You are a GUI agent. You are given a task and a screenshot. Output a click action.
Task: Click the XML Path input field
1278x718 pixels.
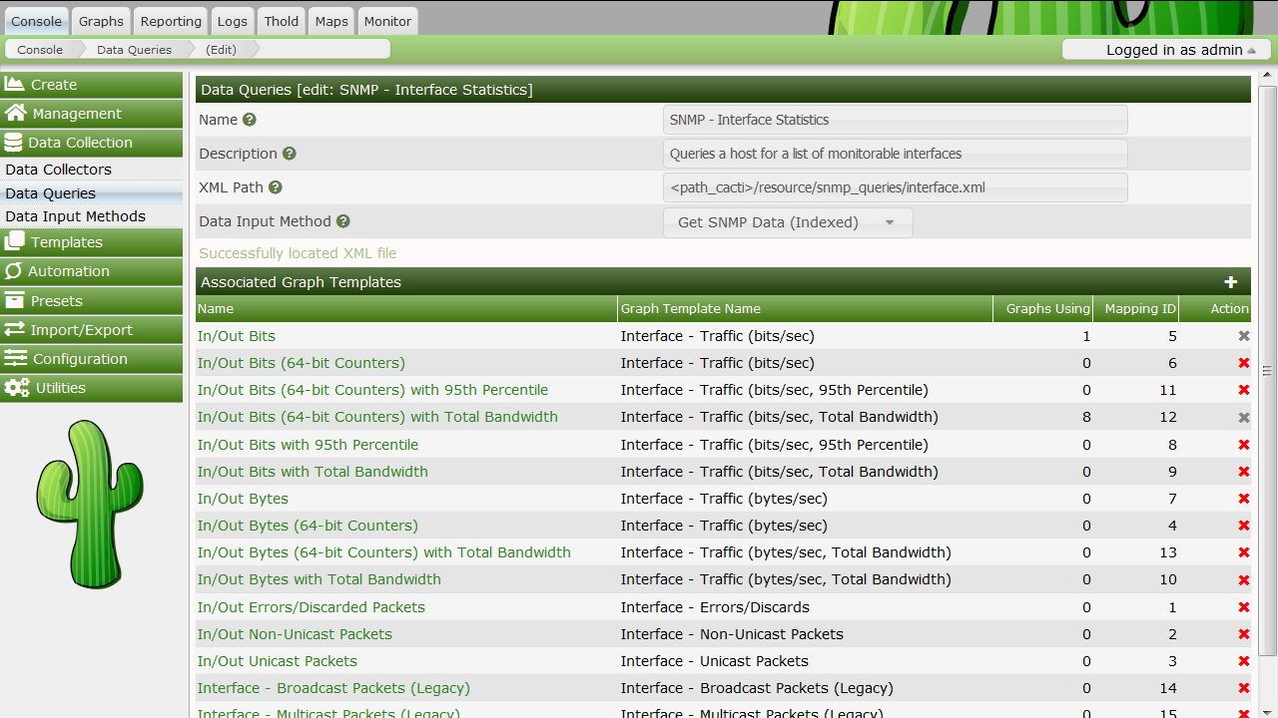click(x=895, y=187)
